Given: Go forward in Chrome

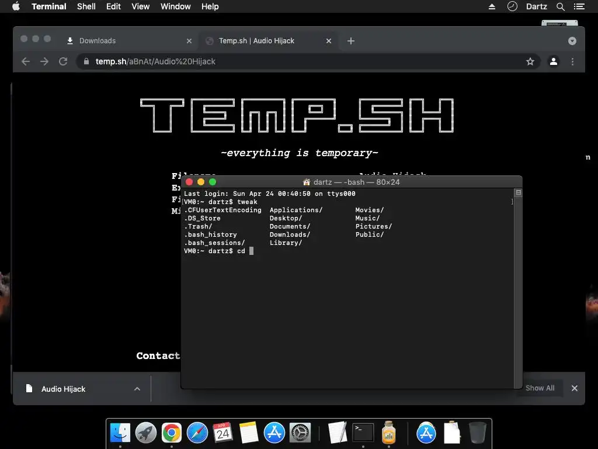Looking at the screenshot, I should [44, 61].
